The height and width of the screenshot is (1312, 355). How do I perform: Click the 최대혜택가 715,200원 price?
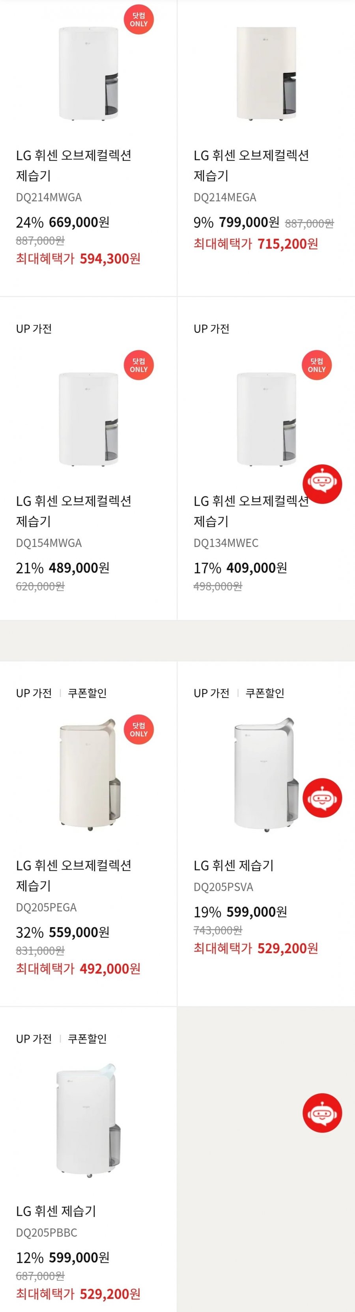pos(256,244)
